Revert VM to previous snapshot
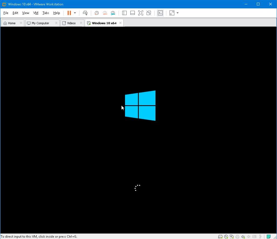This screenshot has width=277, height=239. click(105, 13)
